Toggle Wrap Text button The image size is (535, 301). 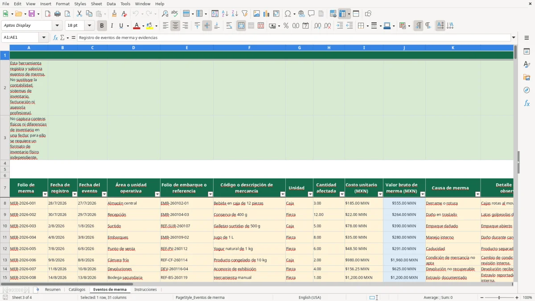click(229, 26)
